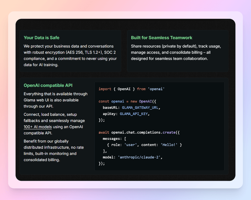Click the role 'user' content 'Hello!' line
The height and width of the screenshot is (200, 251).
pos(144,145)
